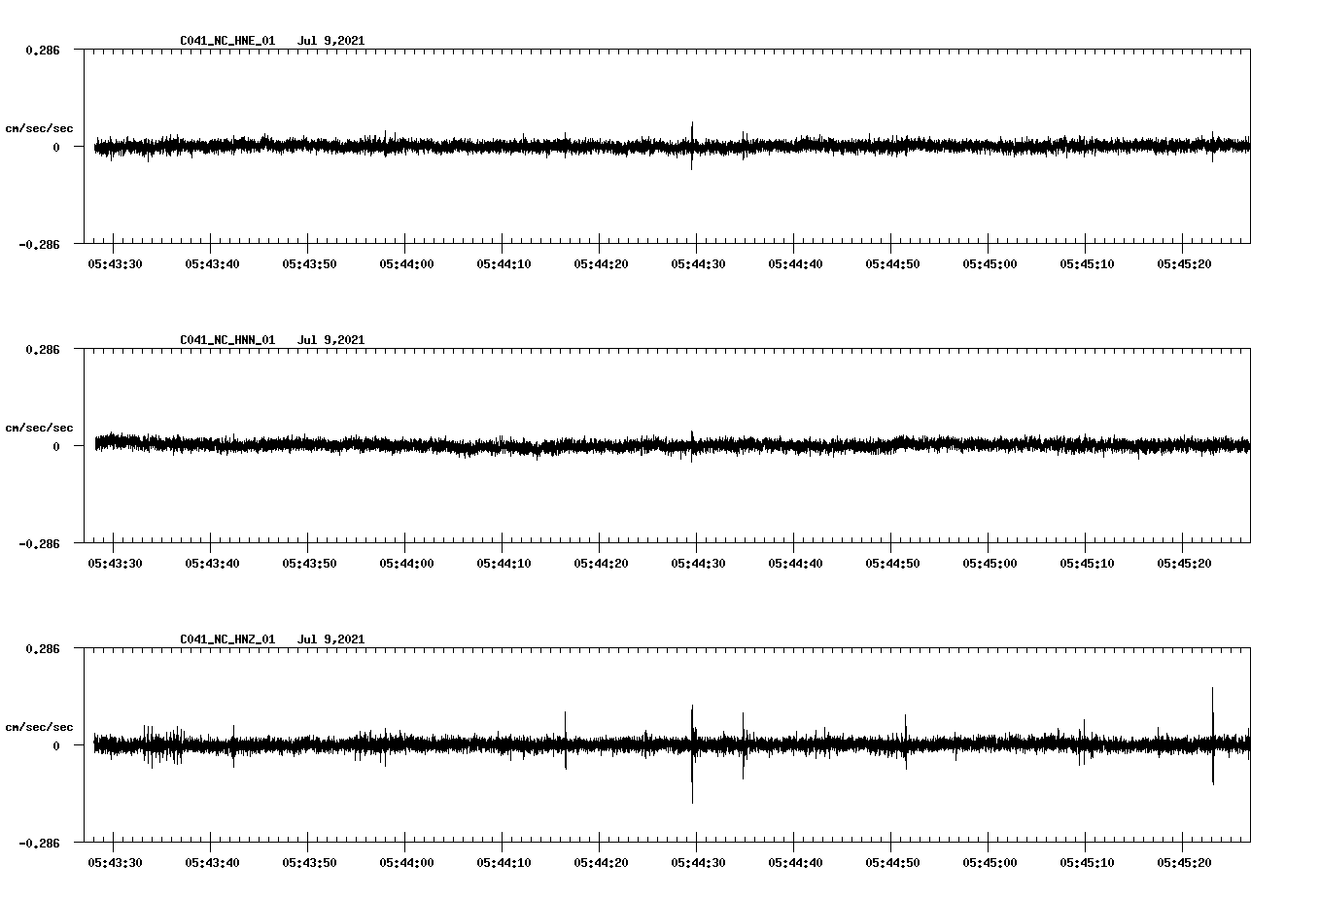Click the 05:43:30 tick label on top axis
The width and height of the screenshot is (1320, 898).
click(114, 261)
